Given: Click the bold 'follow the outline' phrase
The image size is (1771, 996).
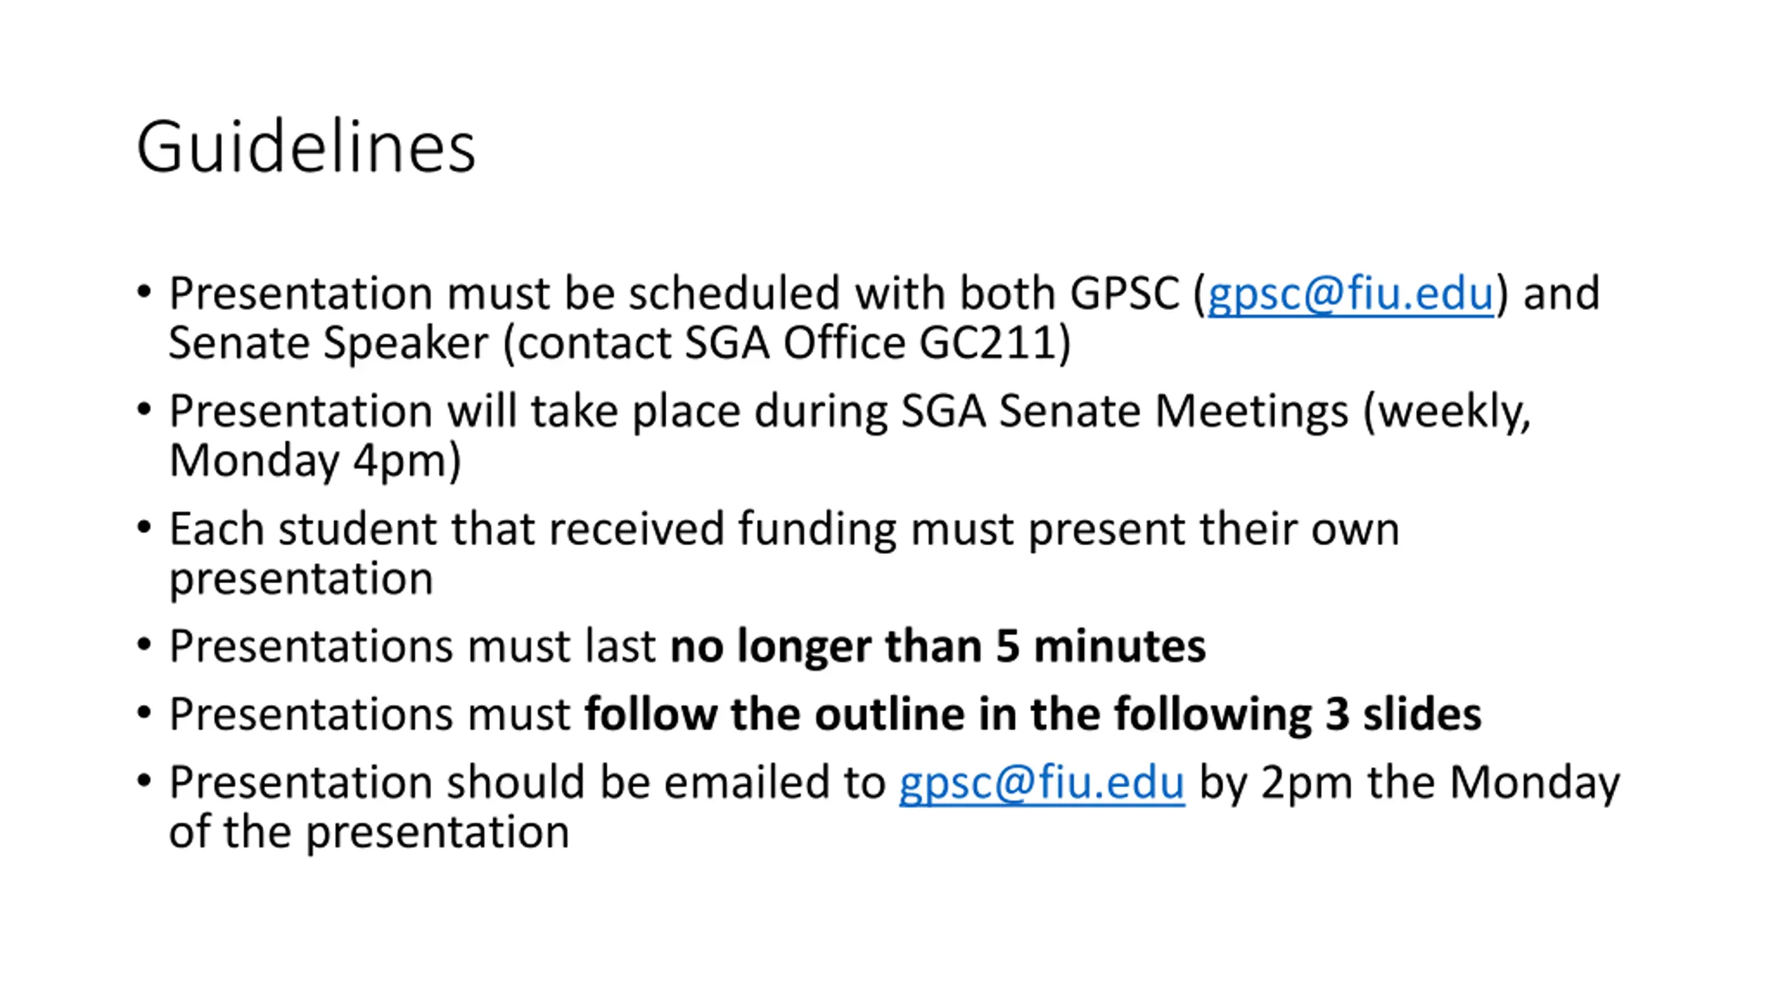Looking at the screenshot, I should point(775,714).
